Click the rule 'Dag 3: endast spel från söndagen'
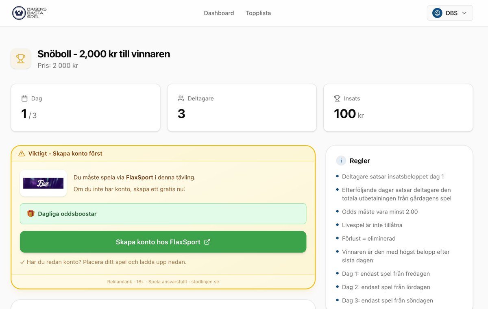Viewport: 488px width, 309px height. pos(388,300)
